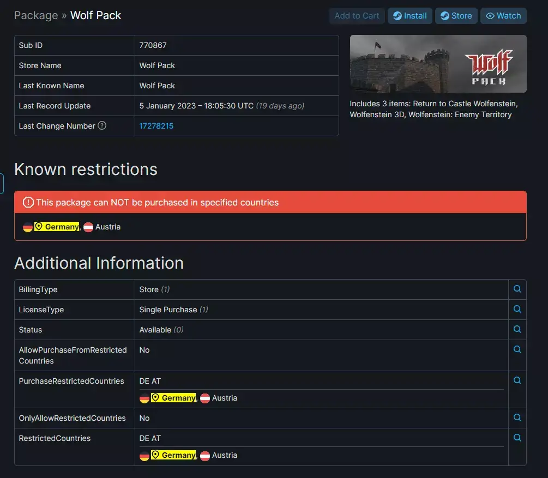This screenshot has width=548, height=478.
Task: Click Austria in Known restrictions box
Action: pyautogui.click(x=107, y=227)
